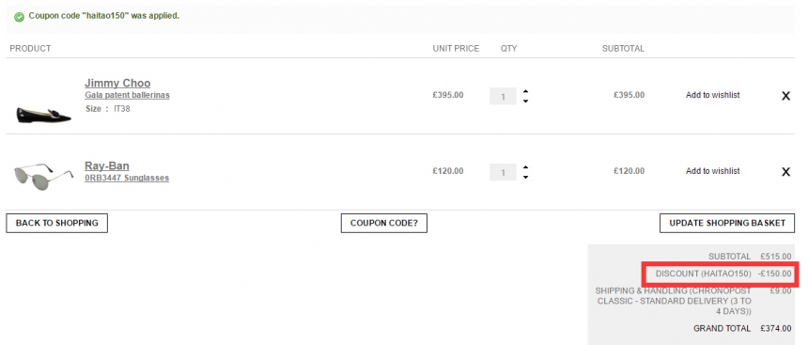Remove Jimmy Choo ballerinas with X icon
The width and height of the screenshot is (808, 345).
pos(785,95)
